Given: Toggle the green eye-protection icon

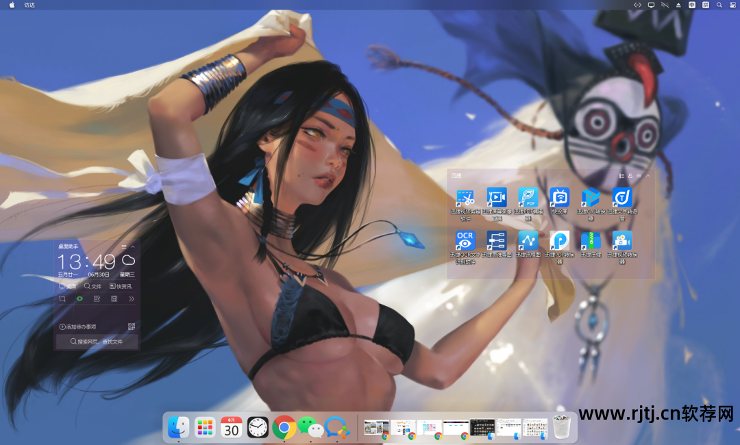Looking at the screenshot, I should [79, 299].
